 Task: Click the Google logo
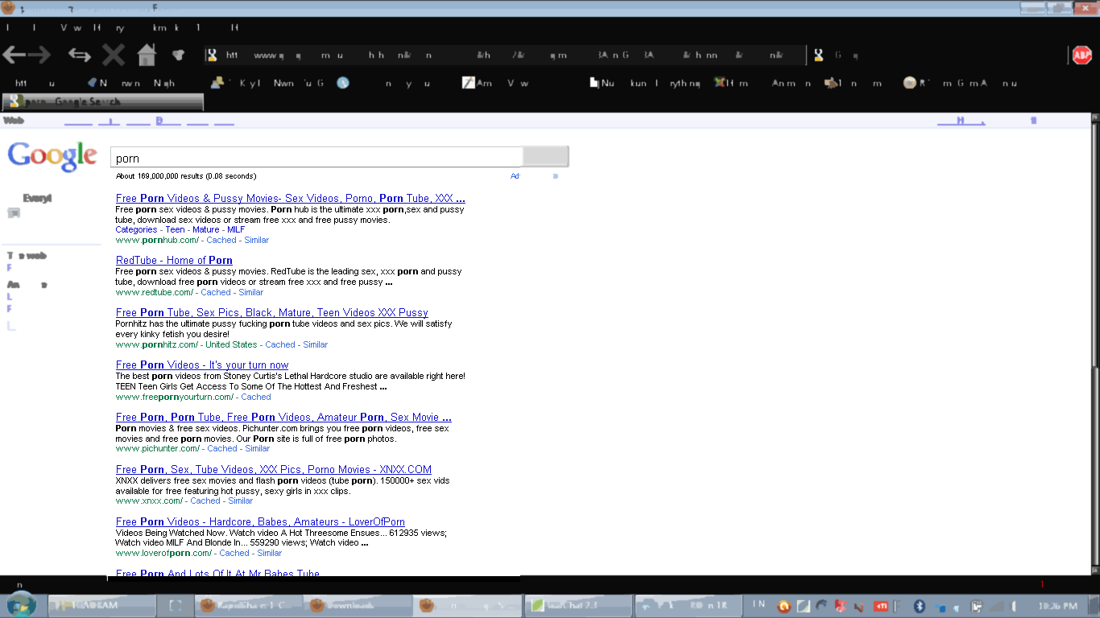pyautogui.click(x=52, y=156)
